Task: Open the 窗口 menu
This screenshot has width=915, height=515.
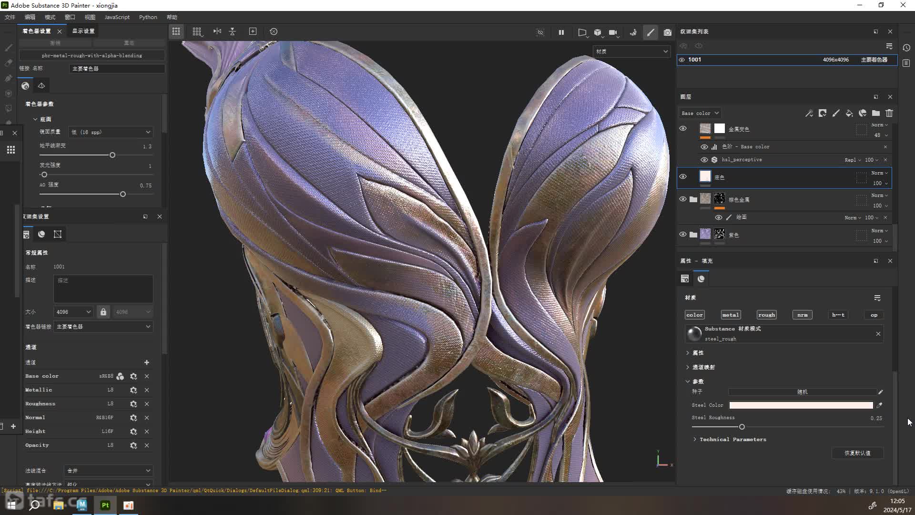Action: (70, 17)
